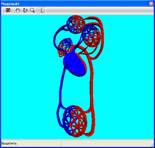The width and height of the screenshot is (155, 148).
Task: Select the long blue vein tube below the heart
Action: (x=62, y=88)
